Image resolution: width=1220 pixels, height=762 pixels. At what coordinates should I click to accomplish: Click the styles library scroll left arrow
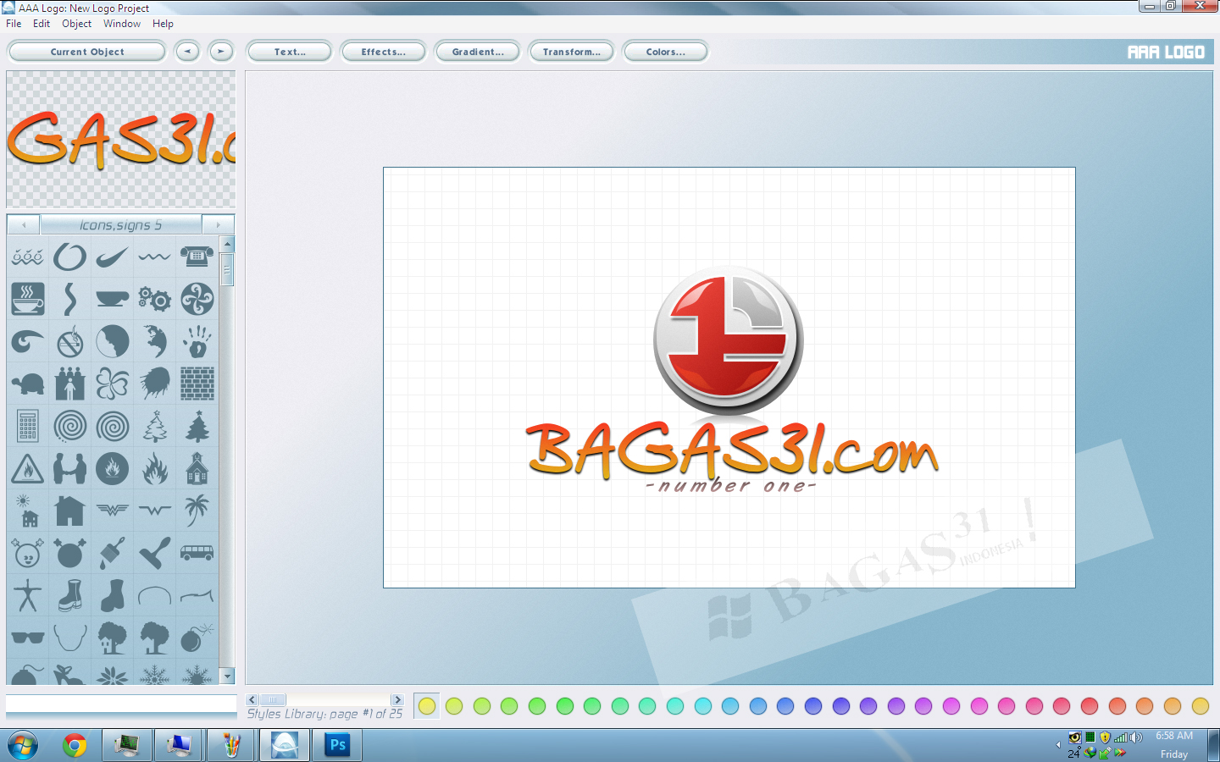coord(252,699)
